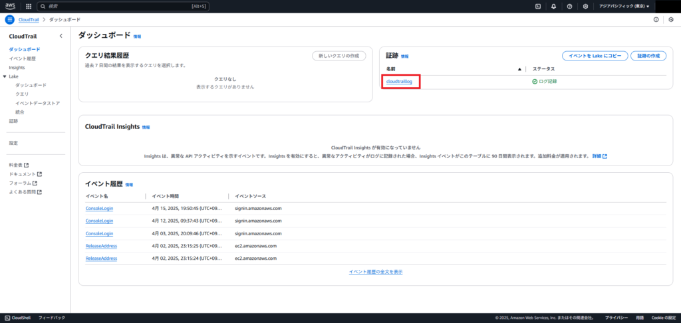681x323 pixels.
Task: Open 設定 in the sidebar
Action: (13, 143)
